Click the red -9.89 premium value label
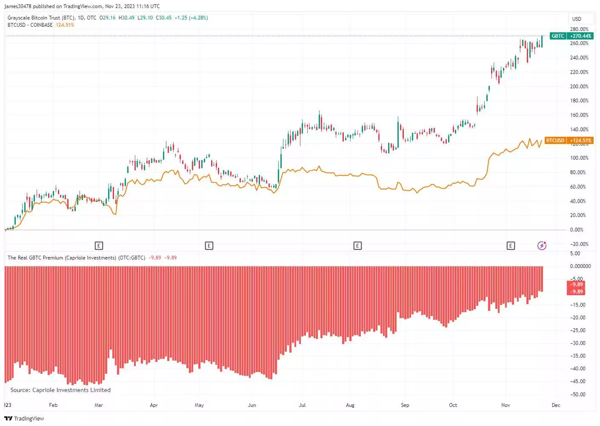 tap(577, 285)
